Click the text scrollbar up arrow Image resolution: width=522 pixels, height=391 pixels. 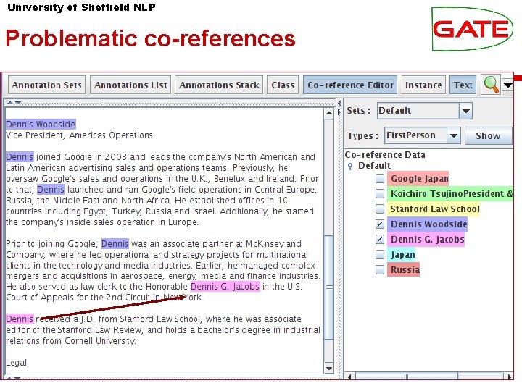pos(328,114)
